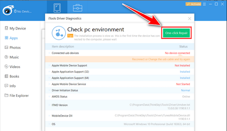Select My Device in the sidebar
This screenshot has height=131, width=227.
(17, 28)
